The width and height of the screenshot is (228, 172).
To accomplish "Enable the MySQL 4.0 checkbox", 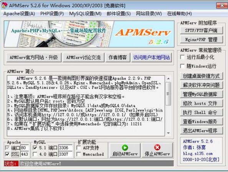I will (35, 154).
